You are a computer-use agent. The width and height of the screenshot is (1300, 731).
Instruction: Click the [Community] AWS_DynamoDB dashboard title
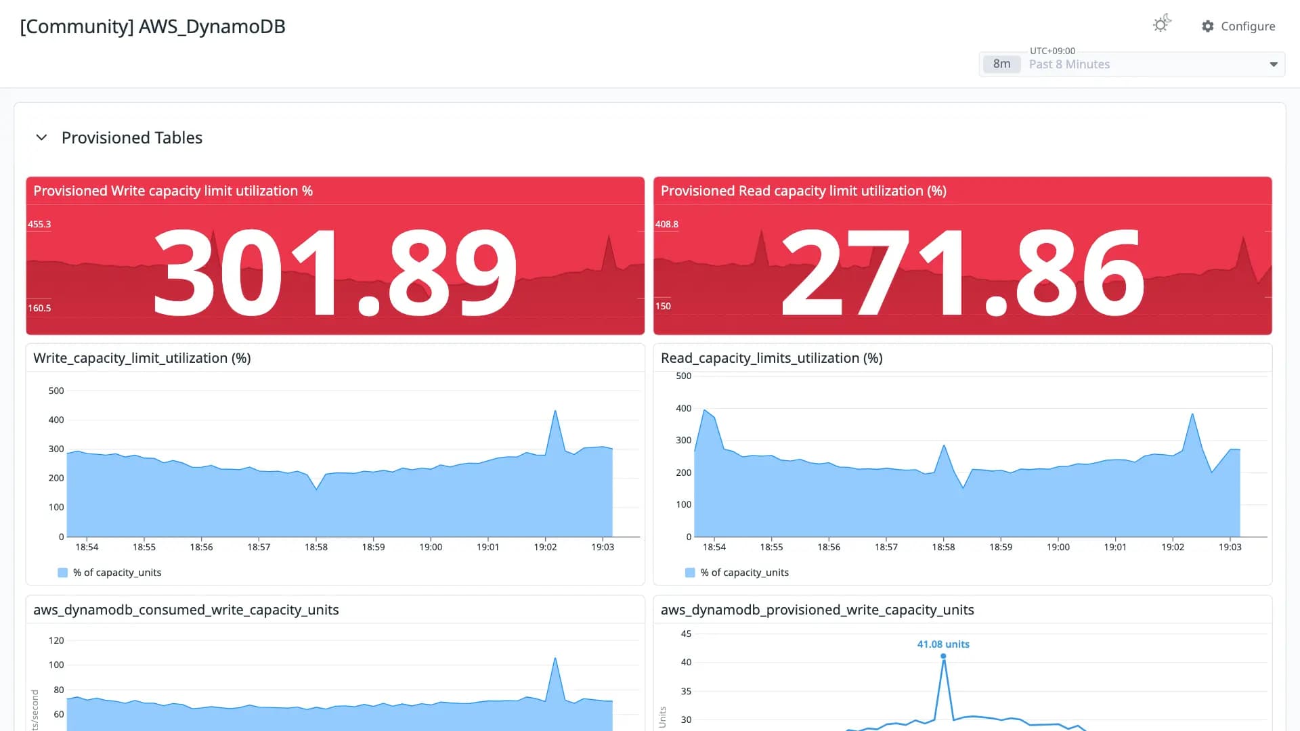pyautogui.click(x=153, y=26)
